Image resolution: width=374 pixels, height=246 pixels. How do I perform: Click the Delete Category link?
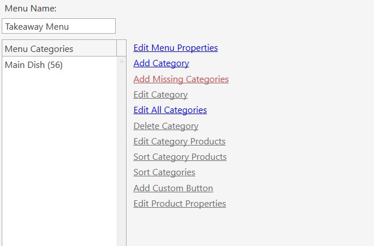coord(166,126)
